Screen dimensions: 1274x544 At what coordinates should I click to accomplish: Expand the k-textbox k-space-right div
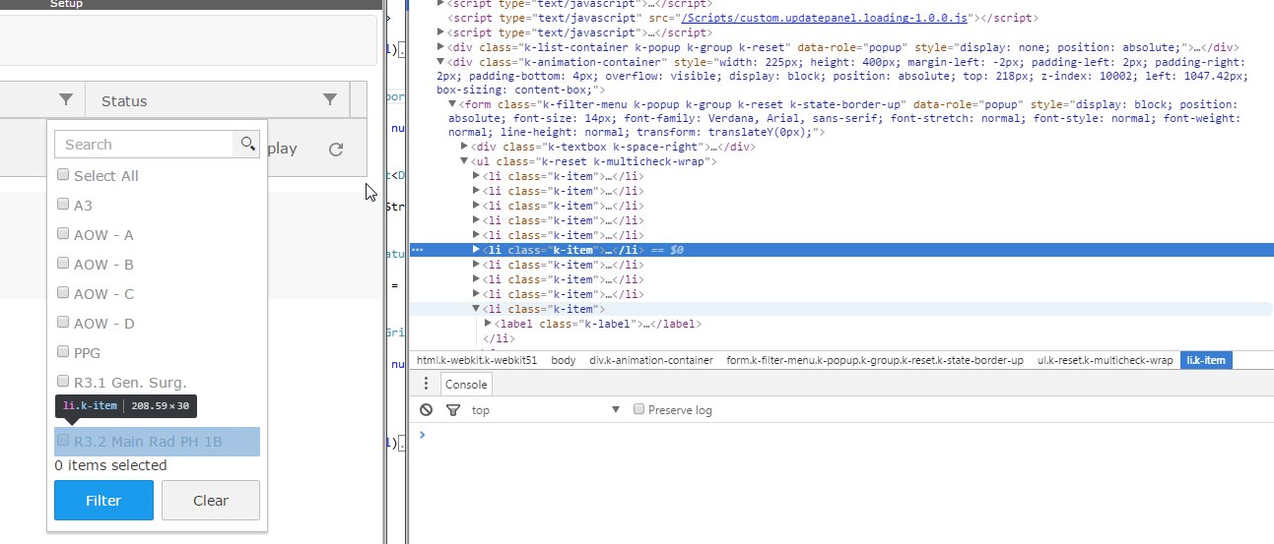[465, 147]
